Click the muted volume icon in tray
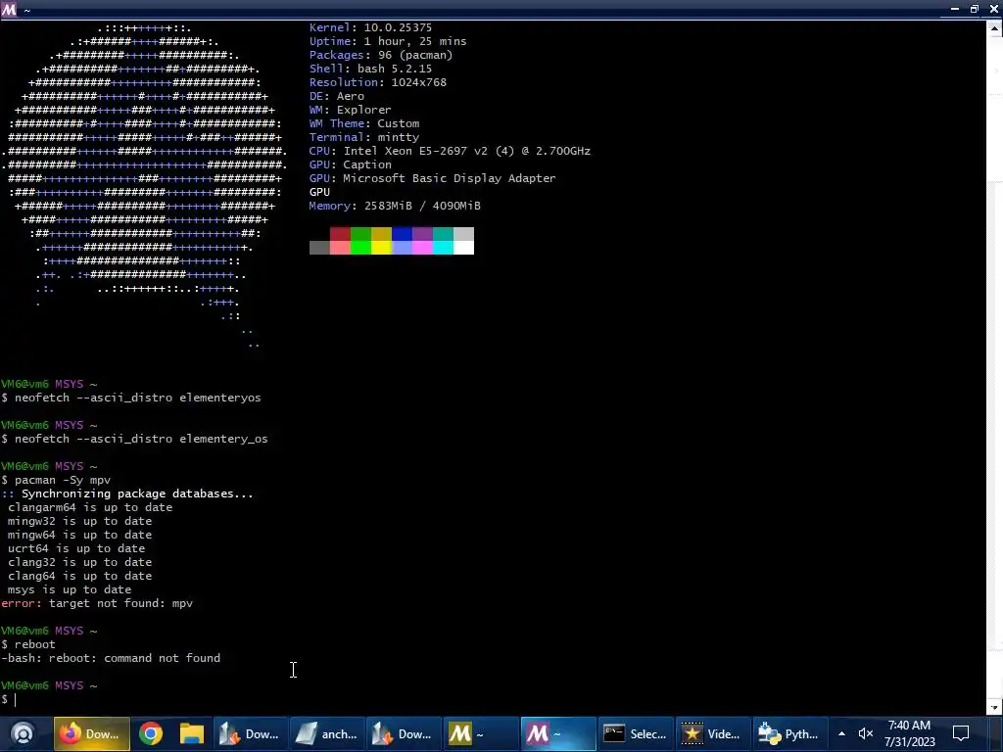The image size is (1003, 752). [866, 733]
